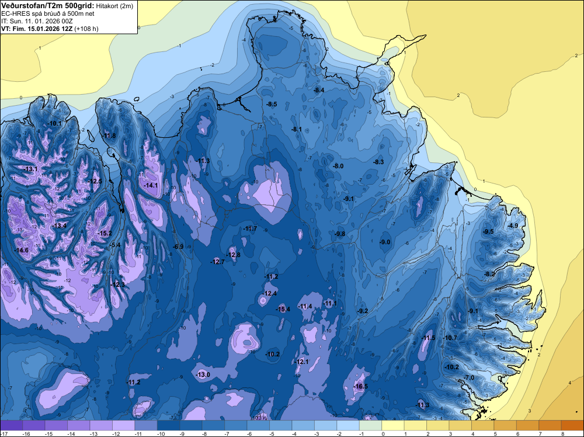Click the -4.9 temperature value
The height and width of the screenshot is (437, 584).
point(513,226)
